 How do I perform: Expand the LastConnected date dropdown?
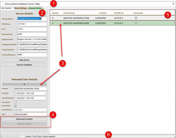[45, 98]
